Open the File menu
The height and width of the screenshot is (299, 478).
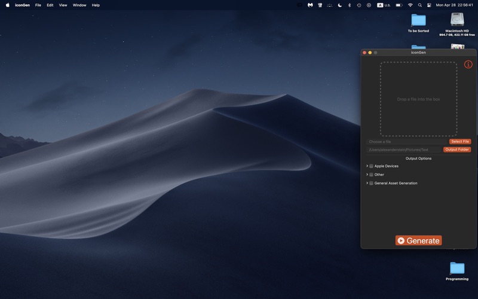38,5
